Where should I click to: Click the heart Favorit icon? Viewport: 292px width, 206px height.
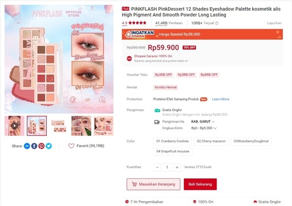pyautogui.click(x=72, y=146)
